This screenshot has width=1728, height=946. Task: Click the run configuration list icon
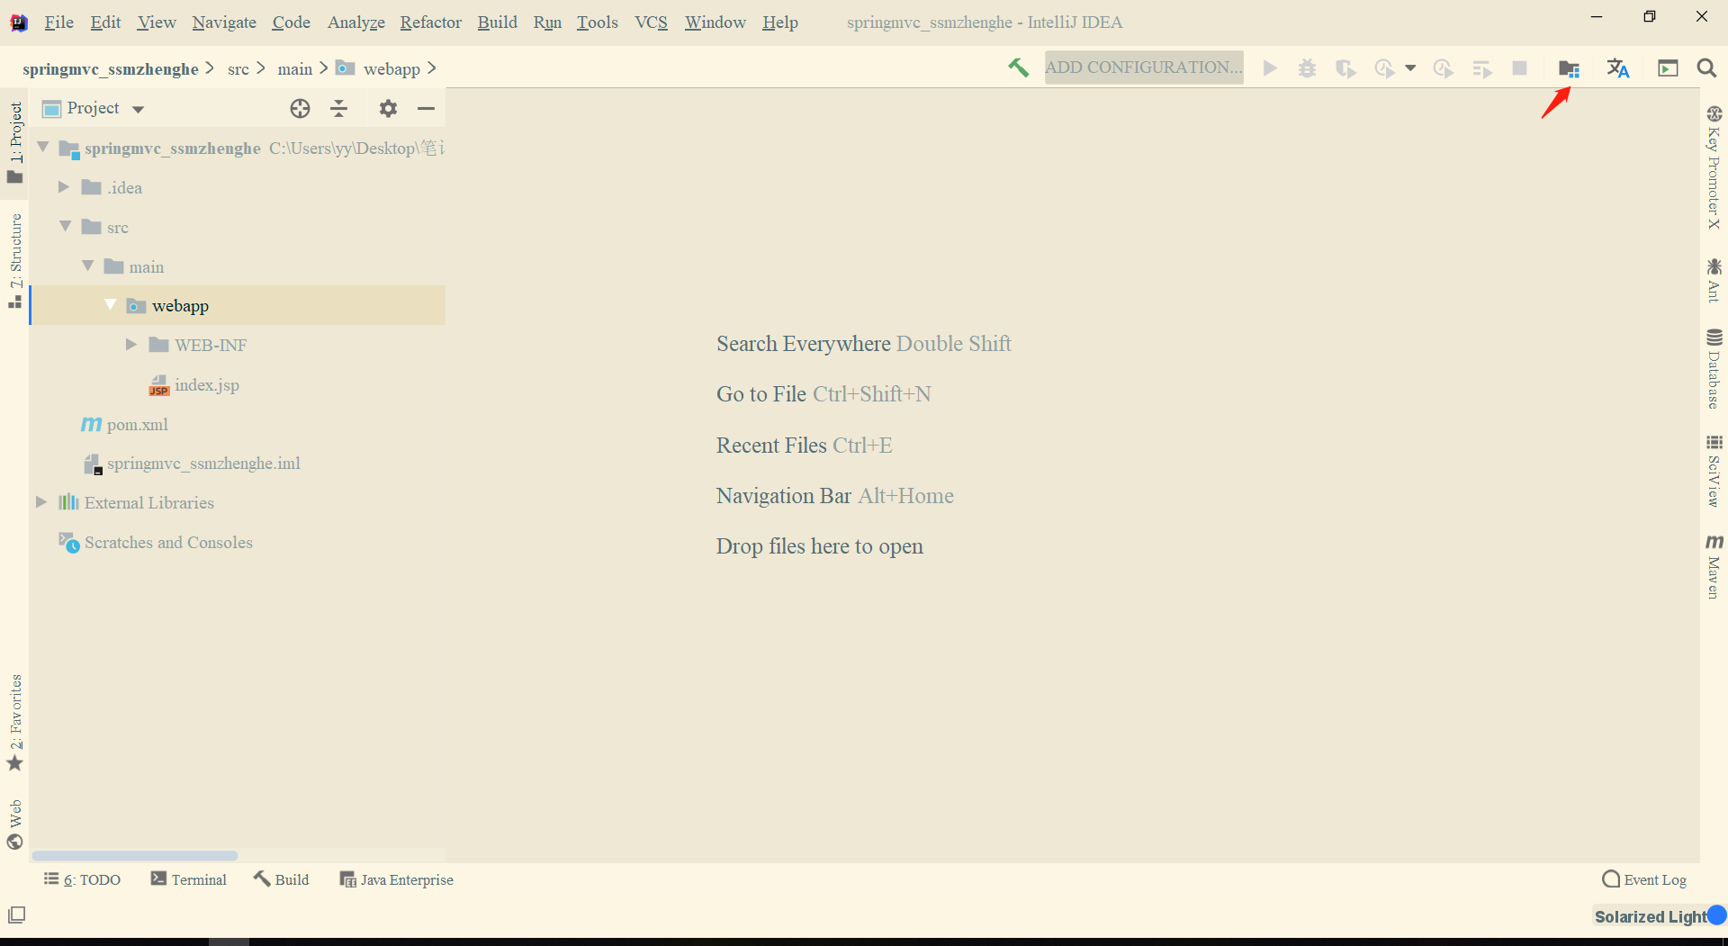pos(1481,68)
